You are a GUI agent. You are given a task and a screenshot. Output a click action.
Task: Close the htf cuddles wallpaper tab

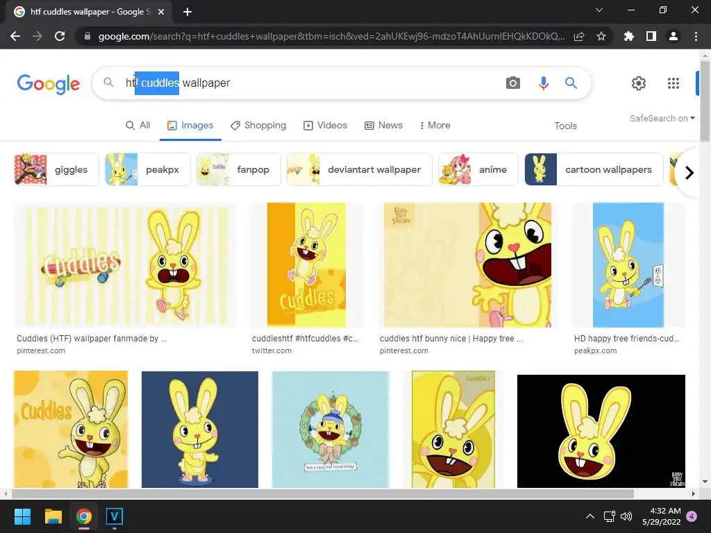[x=161, y=12]
